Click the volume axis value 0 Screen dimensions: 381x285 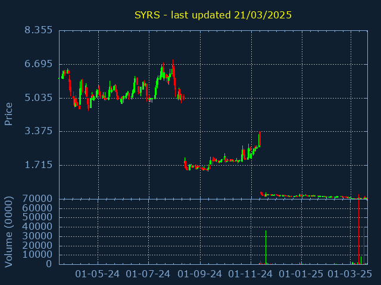[49, 264]
